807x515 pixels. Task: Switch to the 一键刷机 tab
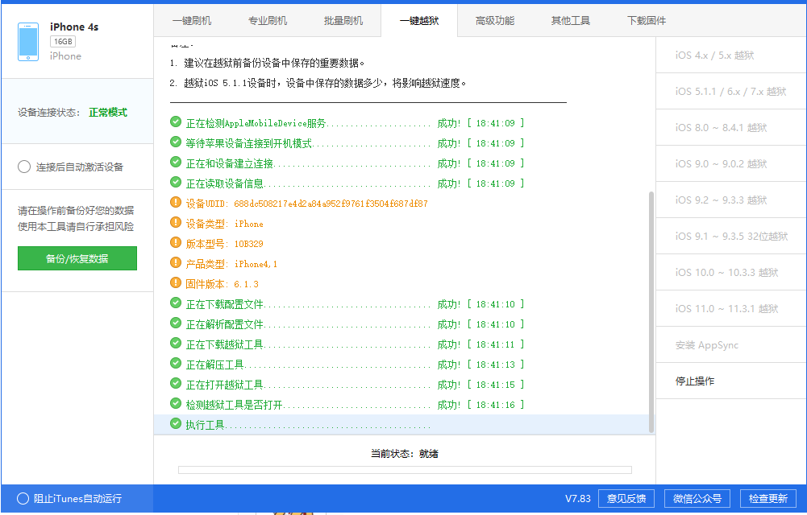[x=191, y=21]
